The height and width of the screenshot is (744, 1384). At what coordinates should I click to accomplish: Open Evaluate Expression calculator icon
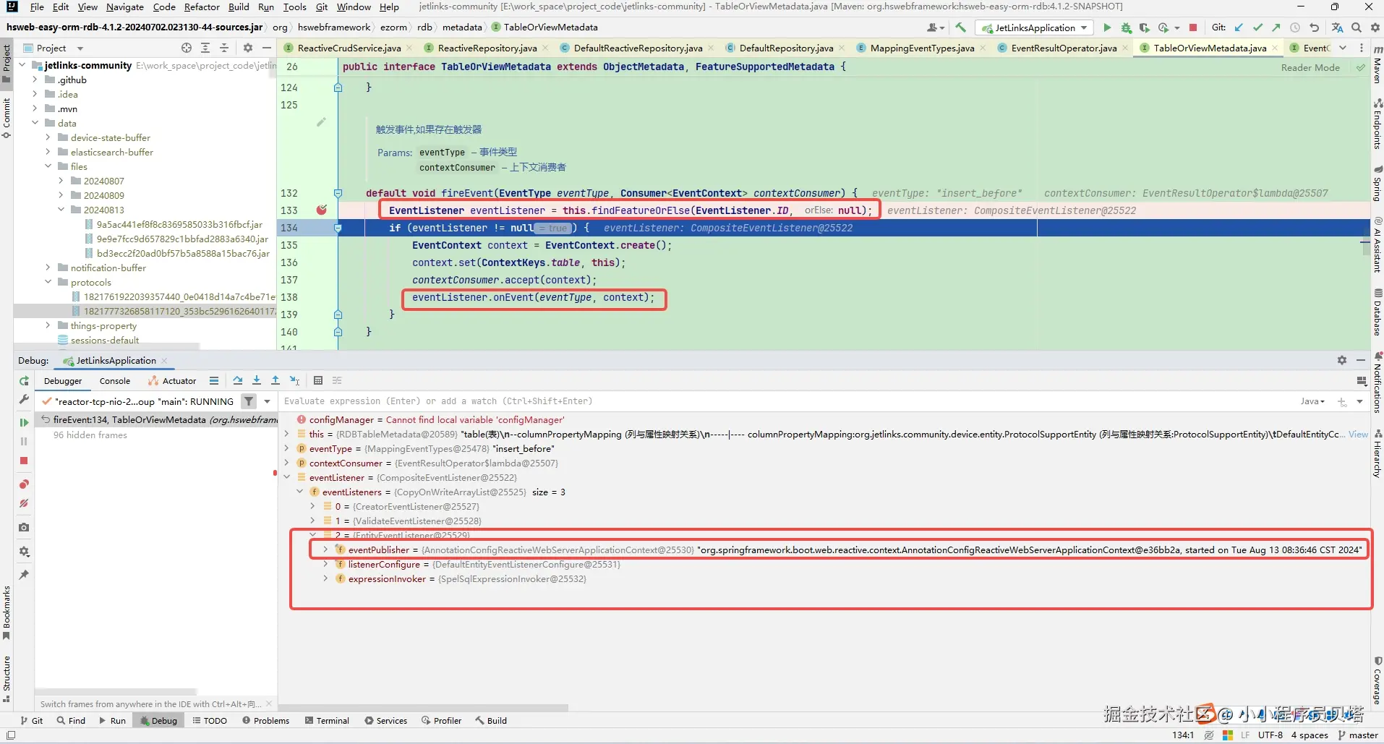(x=318, y=380)
